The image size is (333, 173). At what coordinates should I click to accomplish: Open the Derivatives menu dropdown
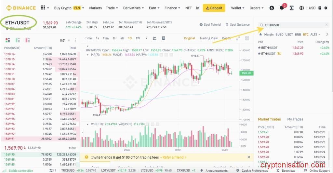pyautogui.click(x=134, y=8)
